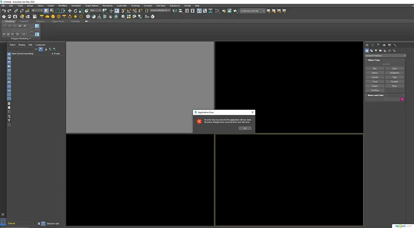Toggle the Spinner Snap icon
This screenshot has width=414, height=228.
[x=140, y=11]
